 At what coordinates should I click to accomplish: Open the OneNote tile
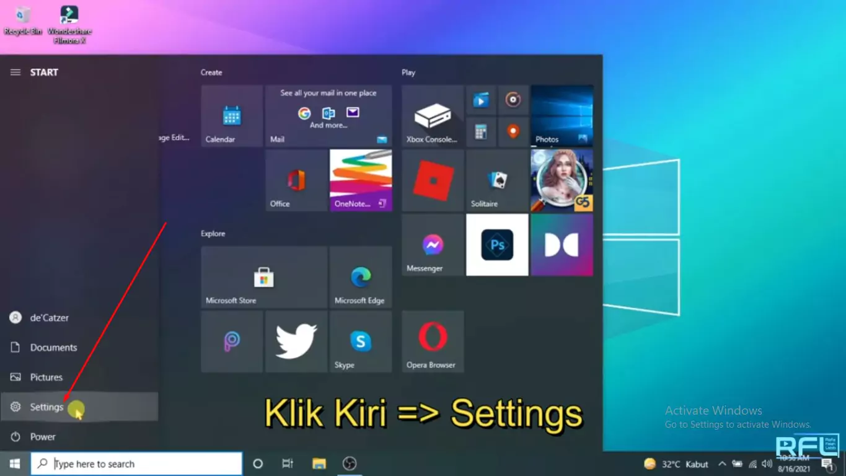point(361,180)
